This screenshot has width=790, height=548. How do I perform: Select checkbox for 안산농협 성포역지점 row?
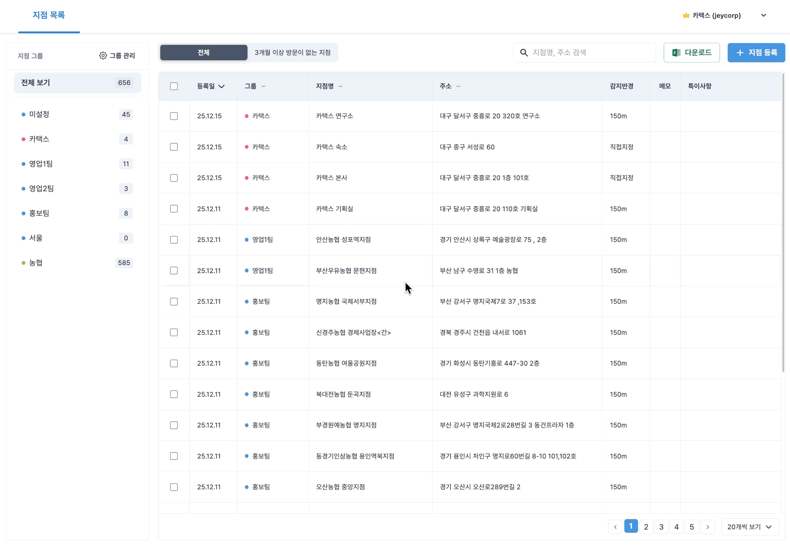point(174,240)
